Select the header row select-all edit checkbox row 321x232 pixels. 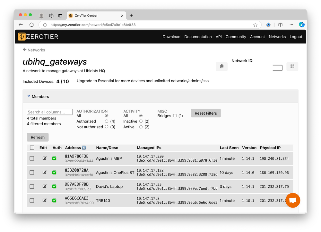click(x=32, y=147)
